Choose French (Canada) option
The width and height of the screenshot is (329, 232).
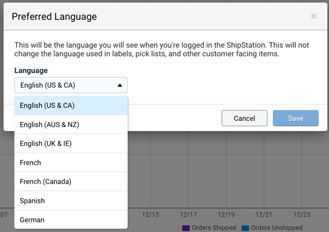click(x=71, y=181)
